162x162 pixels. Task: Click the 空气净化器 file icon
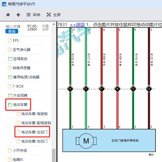point(10,50)
